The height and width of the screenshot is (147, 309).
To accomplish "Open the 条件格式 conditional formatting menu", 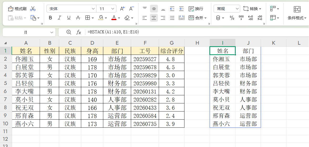I will coord(297,18).
